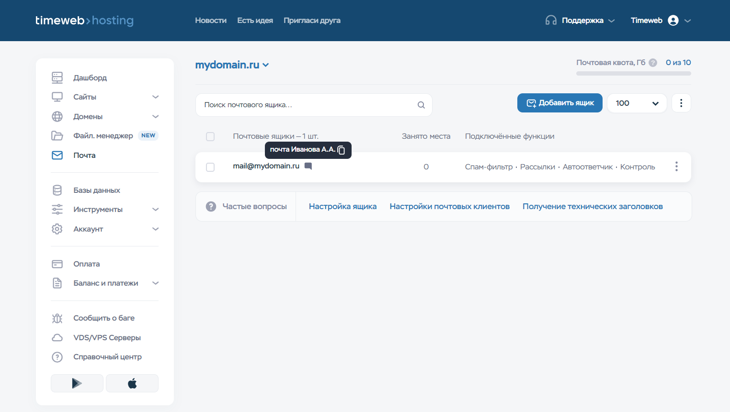Click the Добавить ящик button
This screenshot has height=412, width=730.
pyautogui.click(x=559, y=103)
